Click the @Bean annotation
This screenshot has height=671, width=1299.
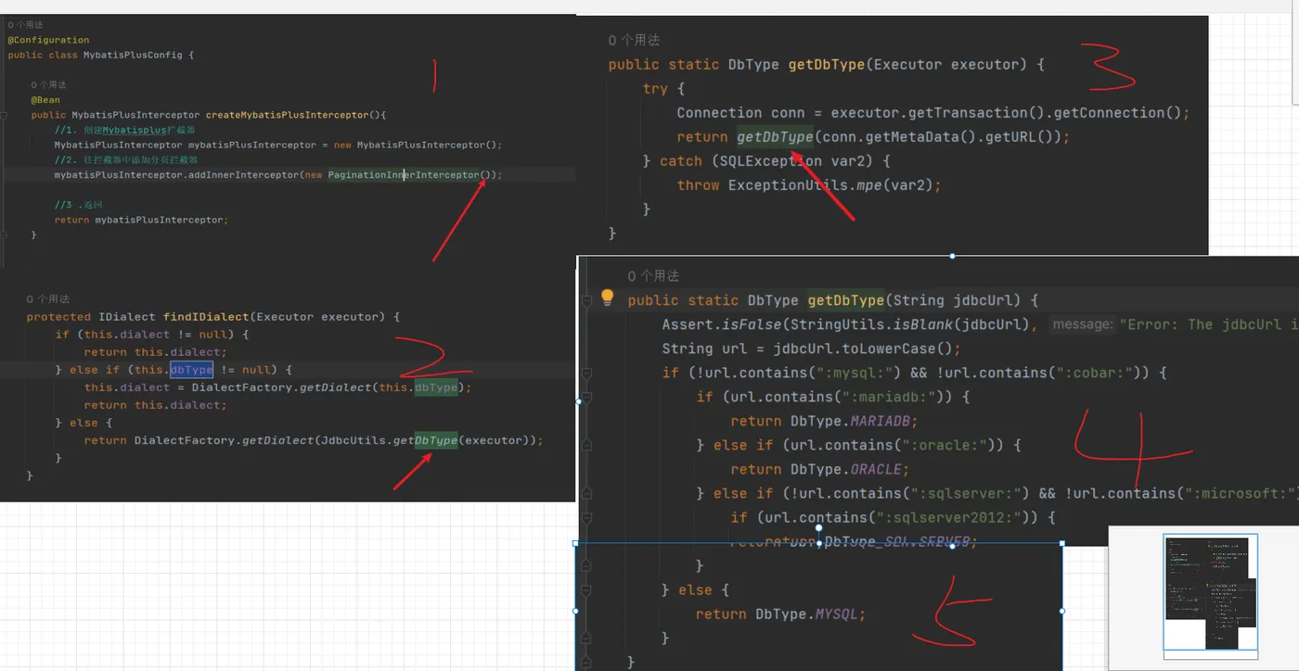tap(45, 99)
